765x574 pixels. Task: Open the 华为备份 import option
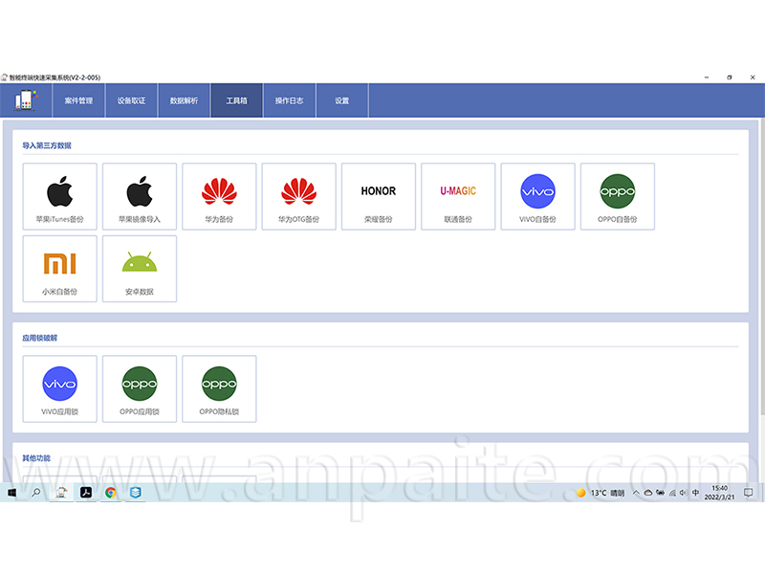(x=219, y=196)
